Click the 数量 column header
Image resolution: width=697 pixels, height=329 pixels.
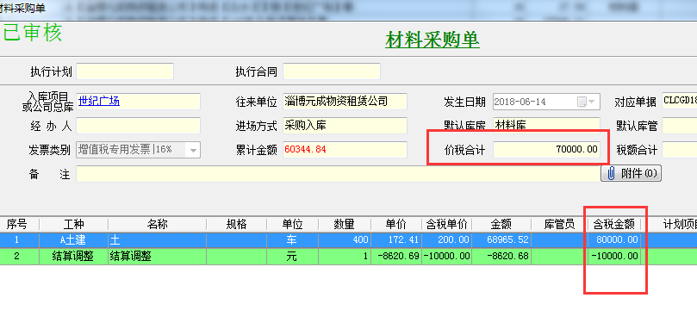[x=344, y=224]
